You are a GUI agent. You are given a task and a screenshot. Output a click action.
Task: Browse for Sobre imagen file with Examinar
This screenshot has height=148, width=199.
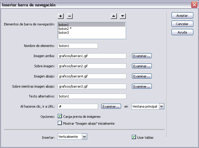[142, 66]
